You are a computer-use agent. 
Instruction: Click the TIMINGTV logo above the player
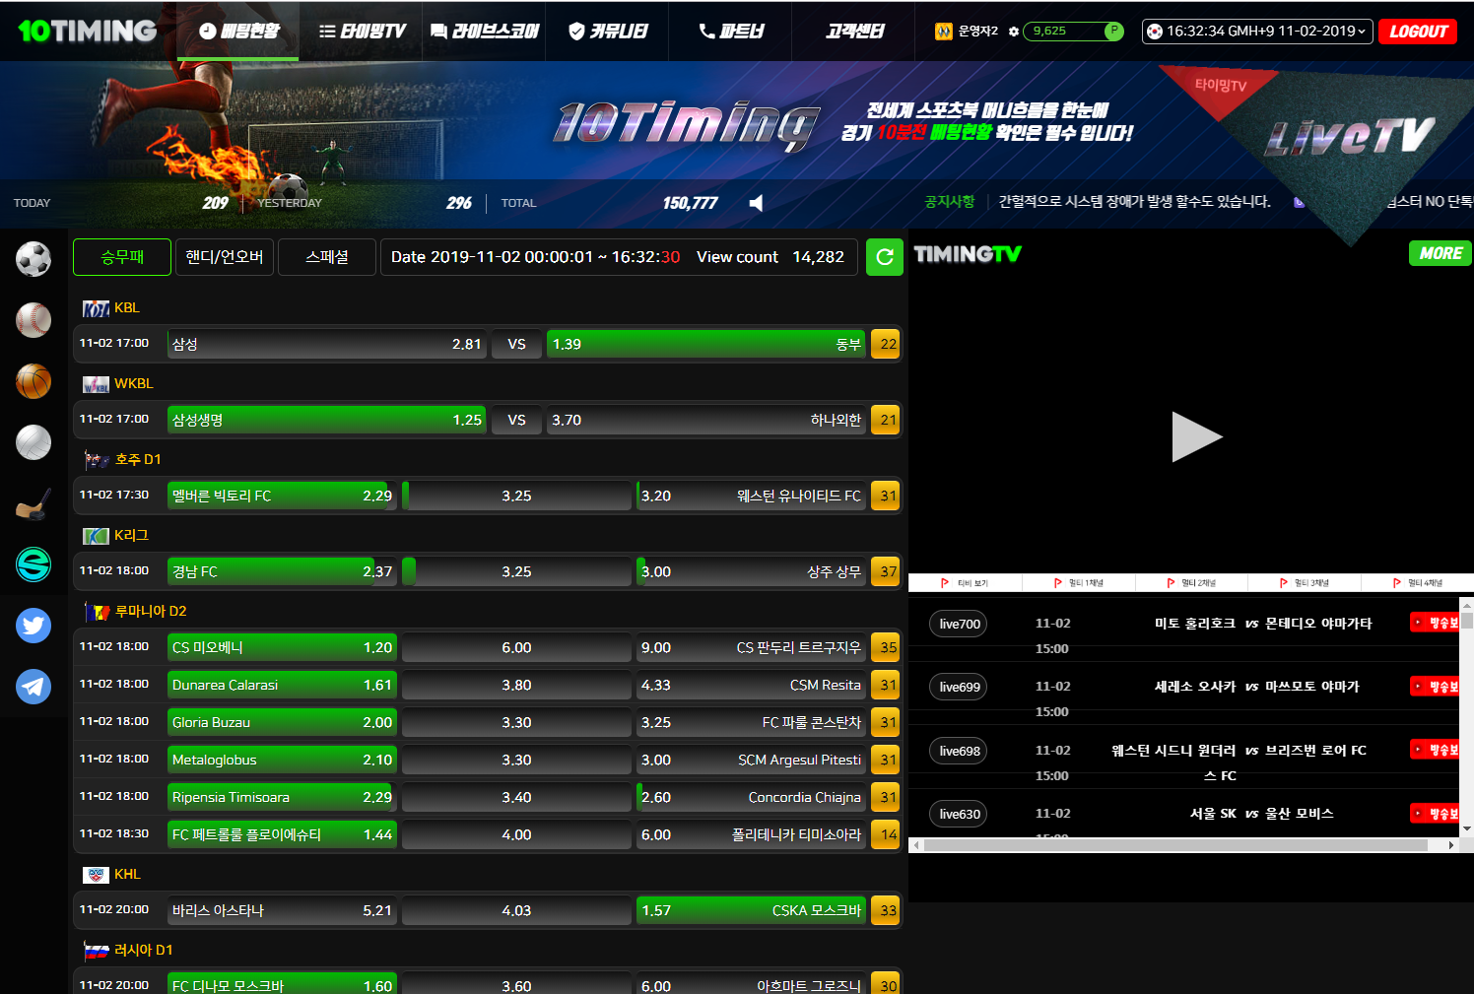pyautogui.click(x=968, y=254)
